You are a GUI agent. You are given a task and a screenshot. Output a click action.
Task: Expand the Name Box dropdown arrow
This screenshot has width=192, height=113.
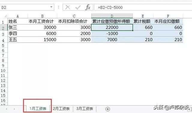click(x=51, y=7)
